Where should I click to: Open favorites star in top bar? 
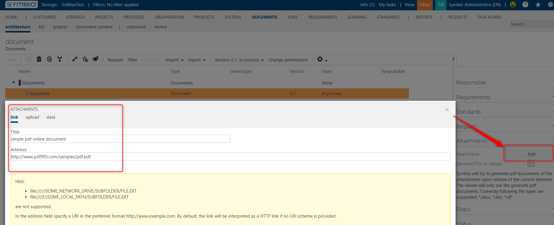[x=538, y=4]
